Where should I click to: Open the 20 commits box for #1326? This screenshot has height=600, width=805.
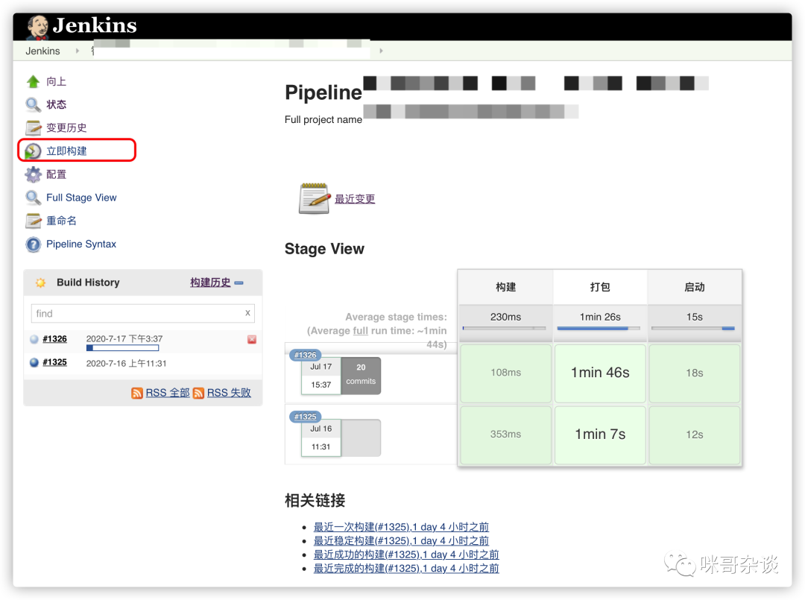click(x=361, y=376)
